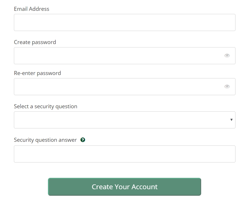This screenshot has width=244, height=200.
Task: Click the Security question answer label text
Action: click(x=45, y=140)
